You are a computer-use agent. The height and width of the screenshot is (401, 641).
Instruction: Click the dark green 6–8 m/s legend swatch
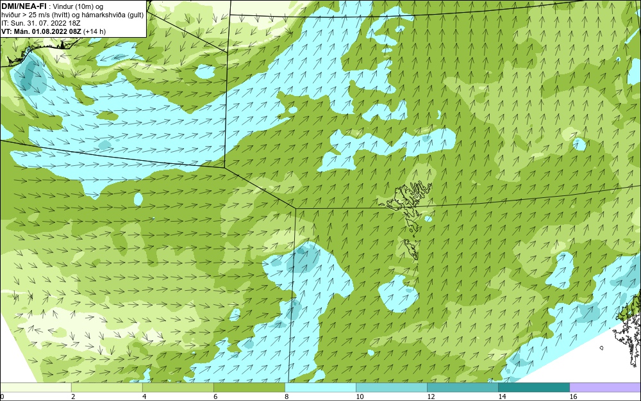tap(249, 387)
